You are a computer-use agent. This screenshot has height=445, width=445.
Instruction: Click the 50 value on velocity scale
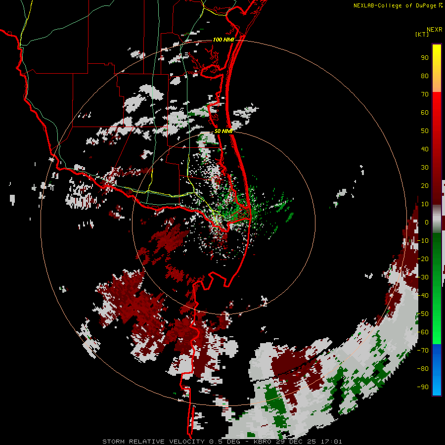point(425,131)
